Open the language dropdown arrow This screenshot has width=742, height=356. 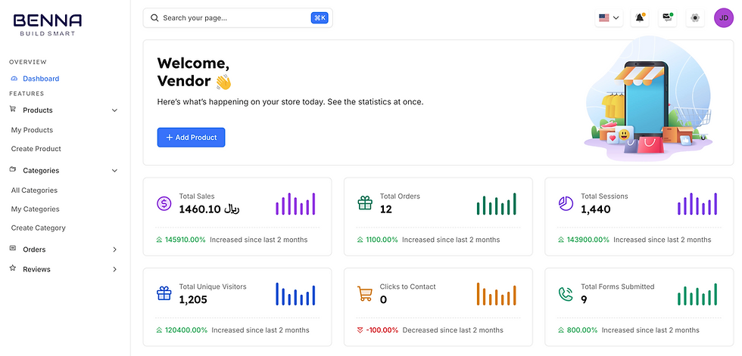616,18
